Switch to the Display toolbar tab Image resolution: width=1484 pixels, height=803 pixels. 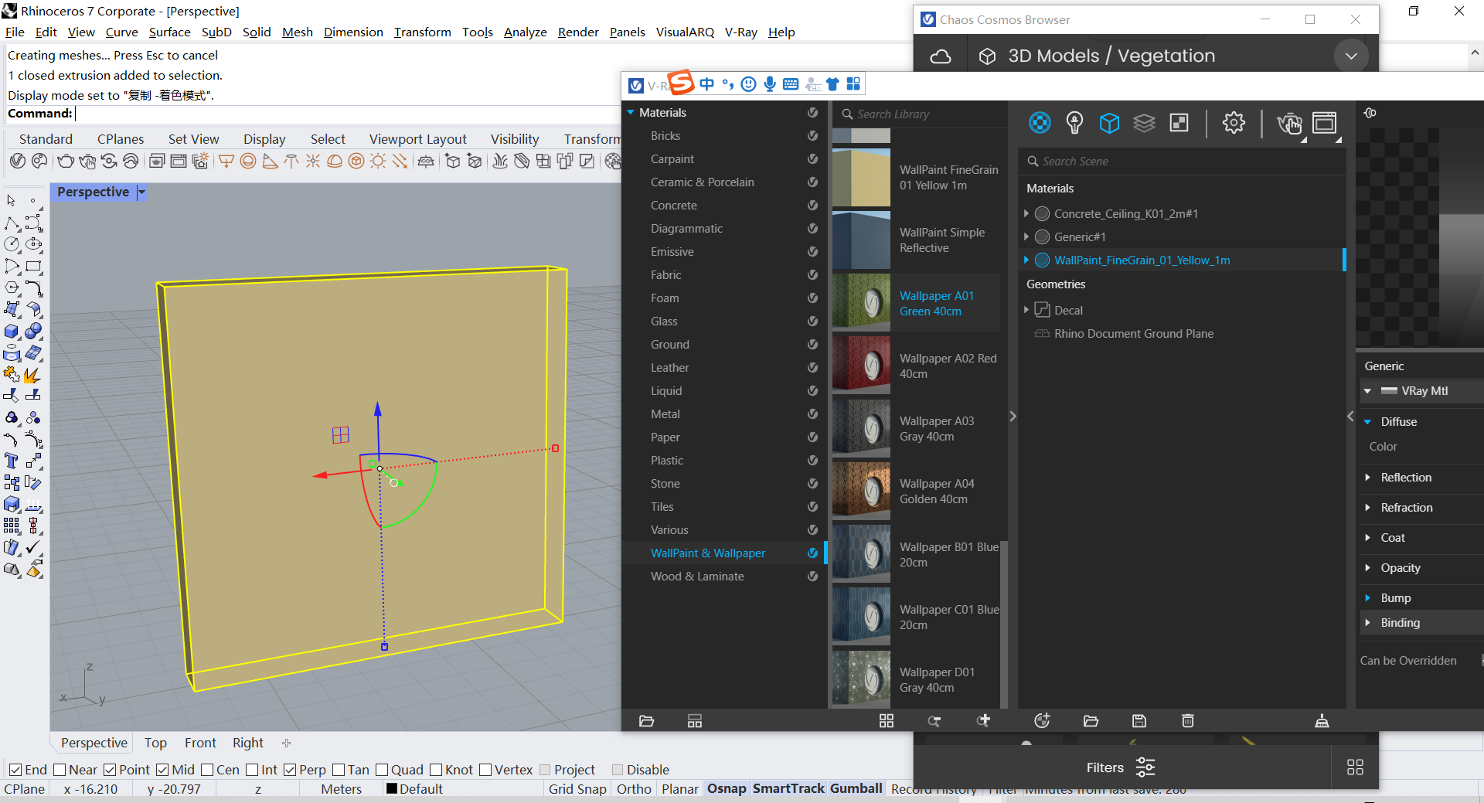click(264, 139)
